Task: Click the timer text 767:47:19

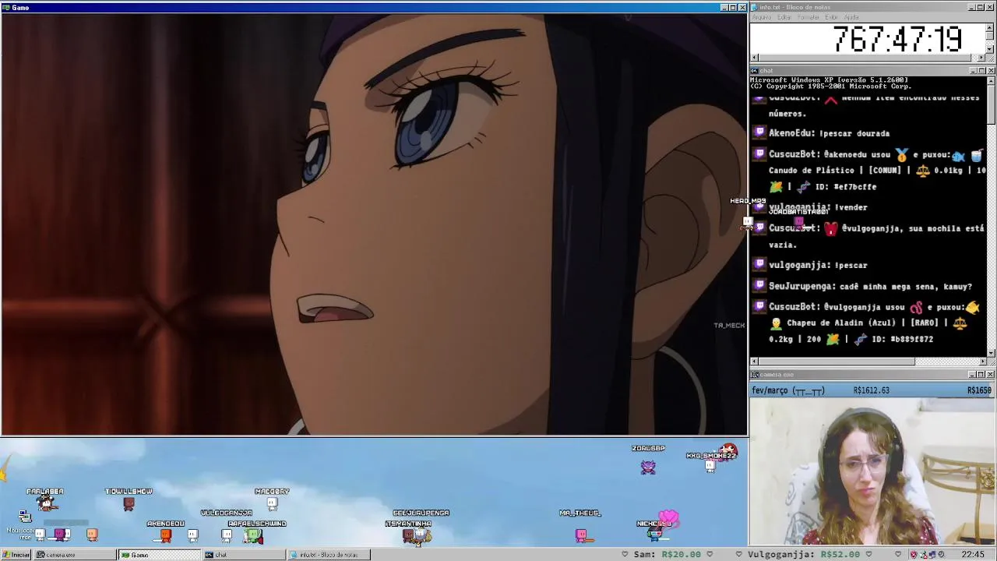Action: pos(897,39)
